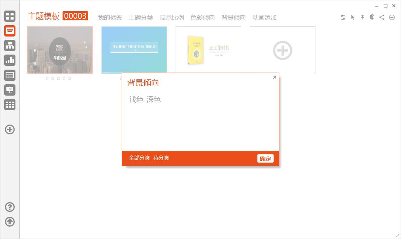The width and height of the screenshot is (401, 239).
Task: Click the circled minus icon
Action: pos(392,17)
